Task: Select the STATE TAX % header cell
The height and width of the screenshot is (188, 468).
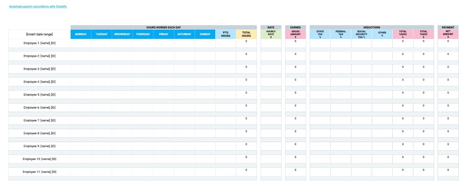Action: pyautogui.click(x=320, y=34)
